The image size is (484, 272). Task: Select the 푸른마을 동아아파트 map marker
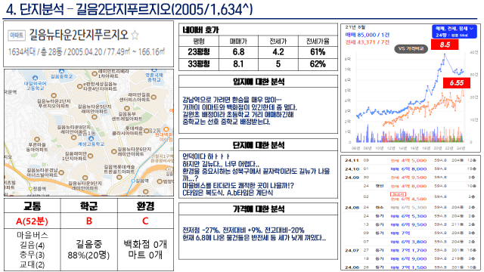(37, 139)
